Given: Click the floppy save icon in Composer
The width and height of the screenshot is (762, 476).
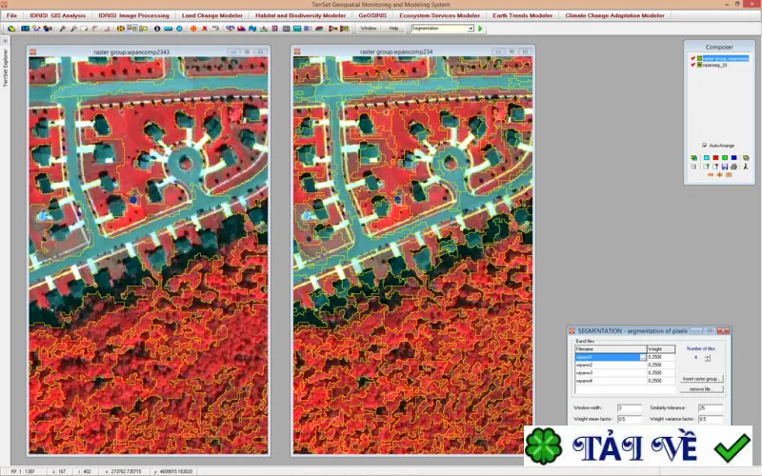Looking at the screenshot, I should click(725, 167).
